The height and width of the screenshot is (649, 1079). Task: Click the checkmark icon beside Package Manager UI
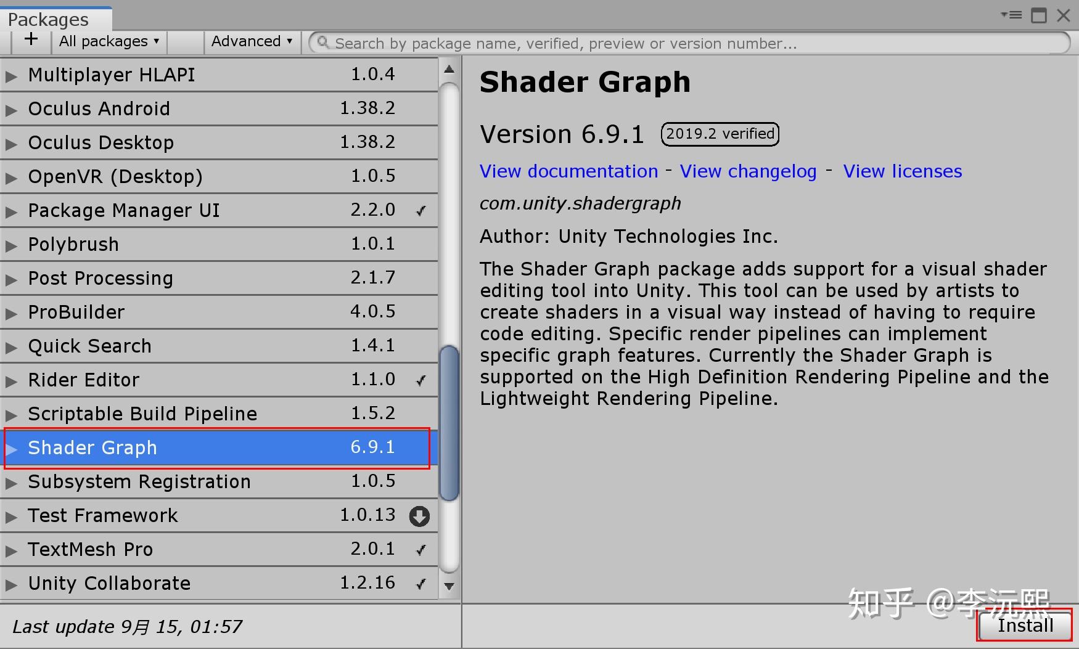pyautogui.click(x=421, y=210)
